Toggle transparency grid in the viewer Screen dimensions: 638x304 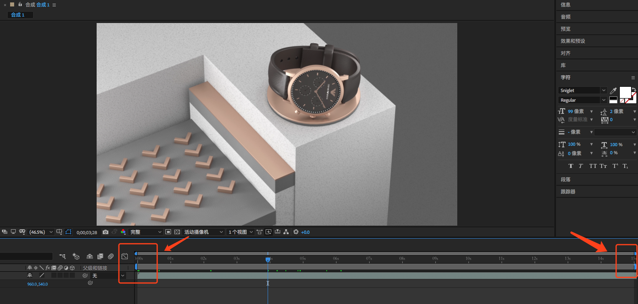177,232
